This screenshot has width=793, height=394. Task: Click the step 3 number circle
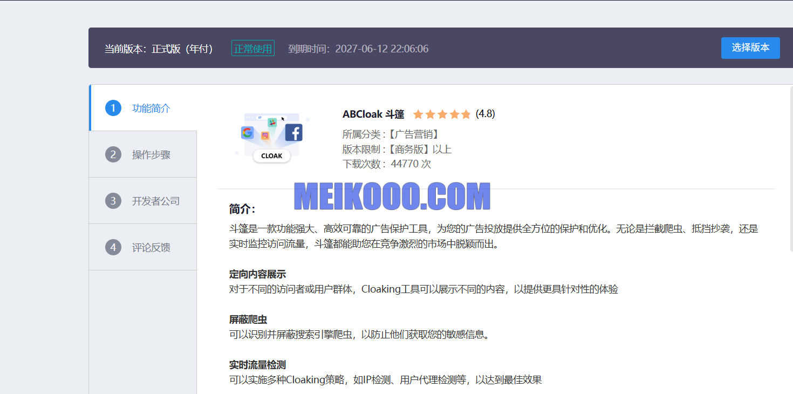pyautogui.click(x=113, y=201)
